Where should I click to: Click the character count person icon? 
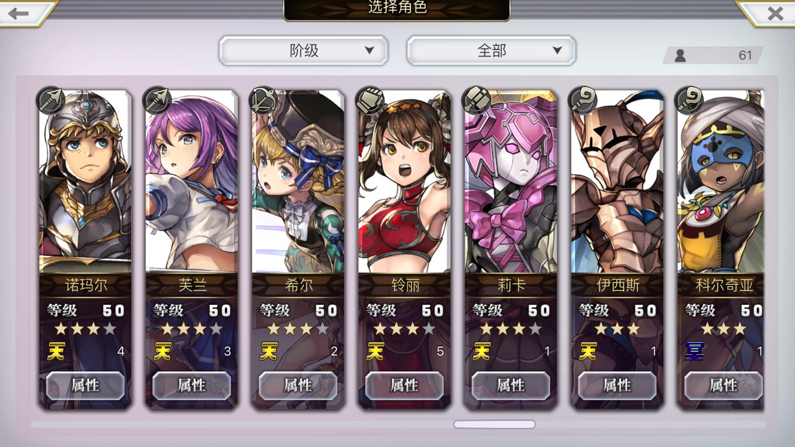tap(680, 55)
